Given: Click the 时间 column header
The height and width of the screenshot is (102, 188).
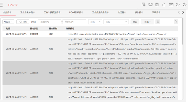Looking at the screenshot, I should [x=8, y=28].
